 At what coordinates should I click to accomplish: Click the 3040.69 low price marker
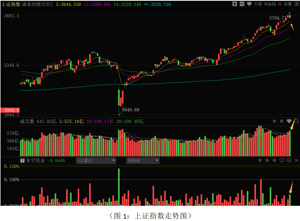click(130, 110)
